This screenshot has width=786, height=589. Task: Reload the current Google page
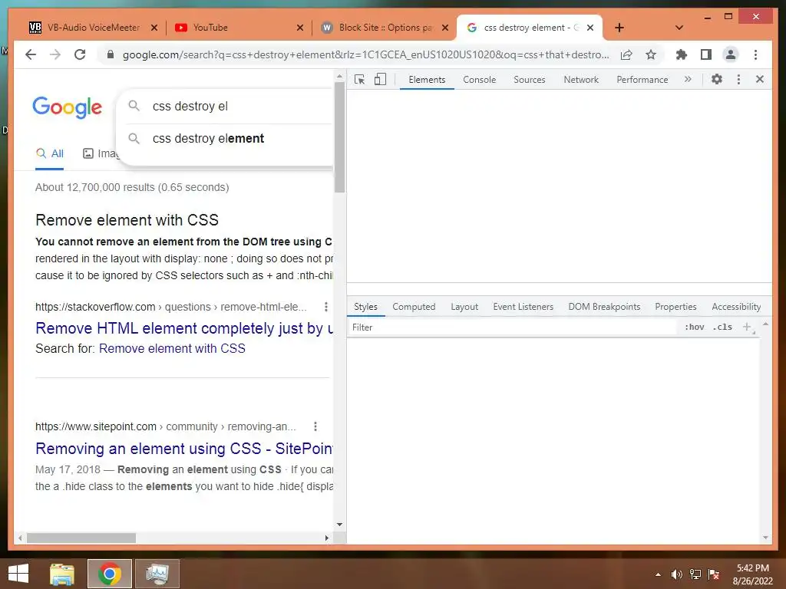(80, 54)
